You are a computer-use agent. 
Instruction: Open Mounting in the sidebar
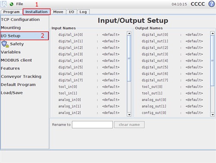click(11, 28)
